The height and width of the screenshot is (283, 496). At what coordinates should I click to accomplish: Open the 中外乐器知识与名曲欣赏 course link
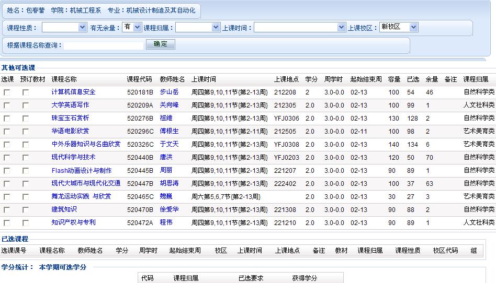point(86,144)
